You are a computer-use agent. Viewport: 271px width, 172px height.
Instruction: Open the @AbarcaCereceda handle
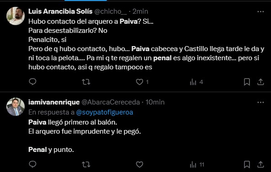coord(111,102)
